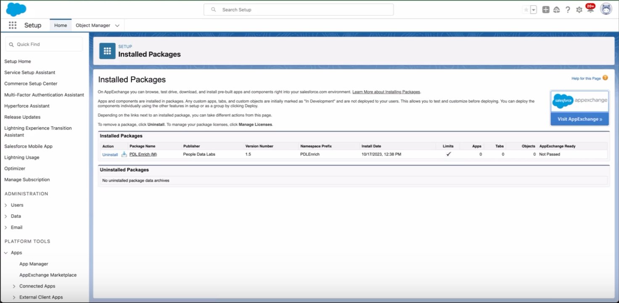Screen dimensions: 619x303
Task: Open the Object Manager tab dropdown chevron
Action: pos(117,26)
